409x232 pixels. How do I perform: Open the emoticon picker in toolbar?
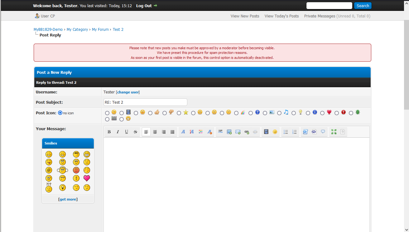click(275, 132)
